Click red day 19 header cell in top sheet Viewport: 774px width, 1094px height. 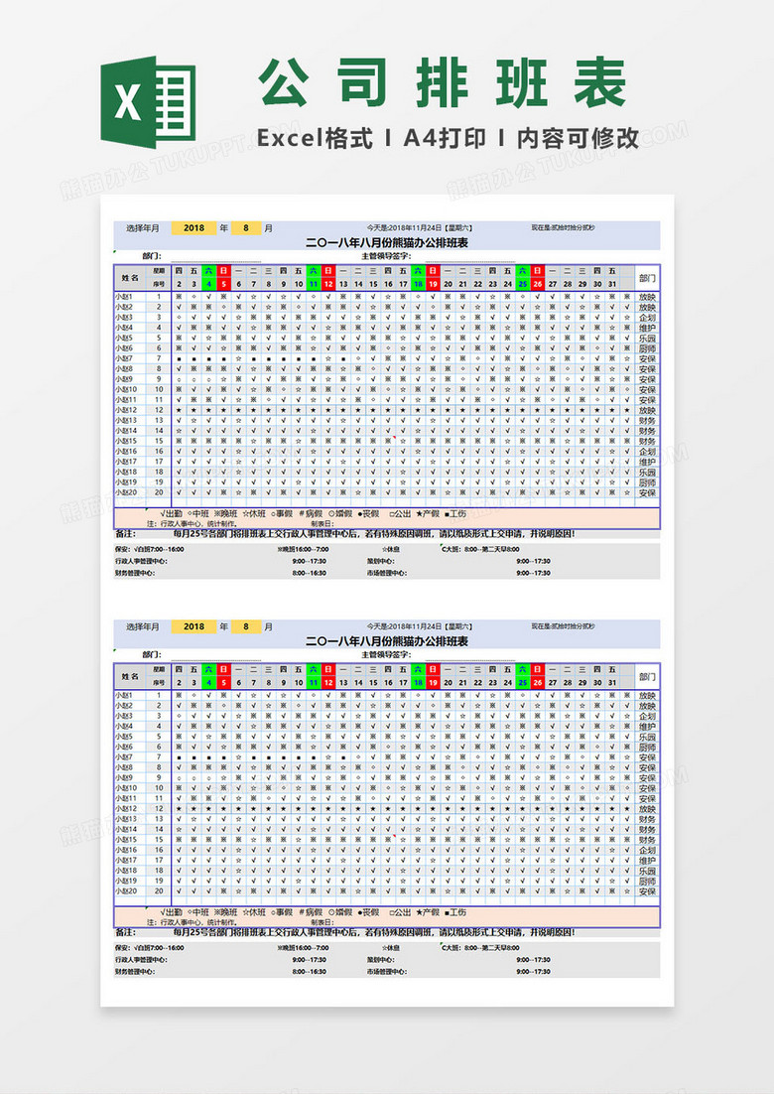[x=433, y=284]
